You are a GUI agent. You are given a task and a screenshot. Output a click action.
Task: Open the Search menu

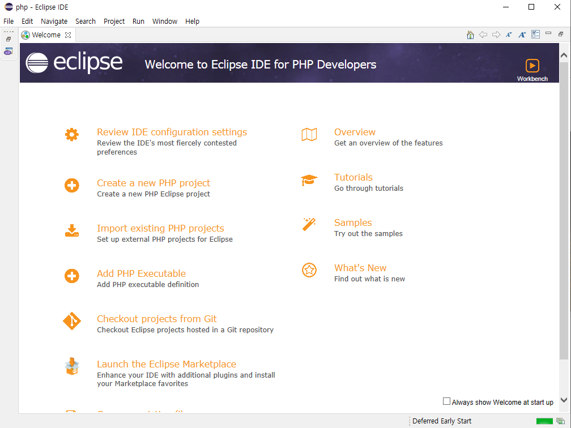click(85, 21)
